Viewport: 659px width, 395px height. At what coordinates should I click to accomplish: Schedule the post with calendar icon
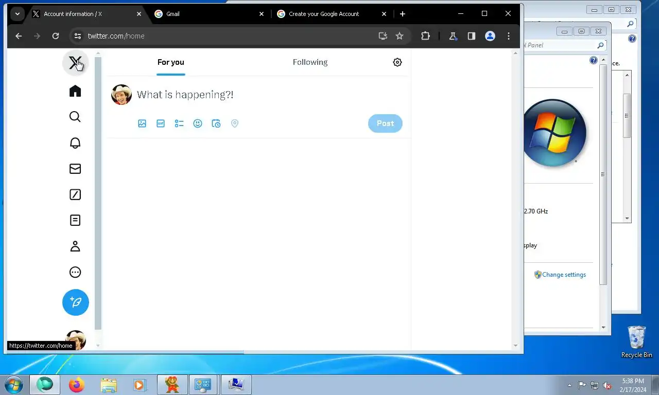(x=216, y=123)
